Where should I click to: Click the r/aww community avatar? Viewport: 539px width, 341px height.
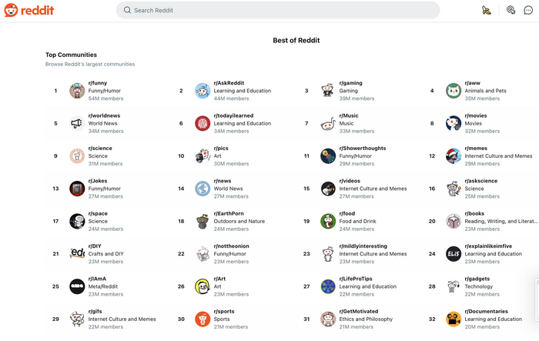pos(454,91)
